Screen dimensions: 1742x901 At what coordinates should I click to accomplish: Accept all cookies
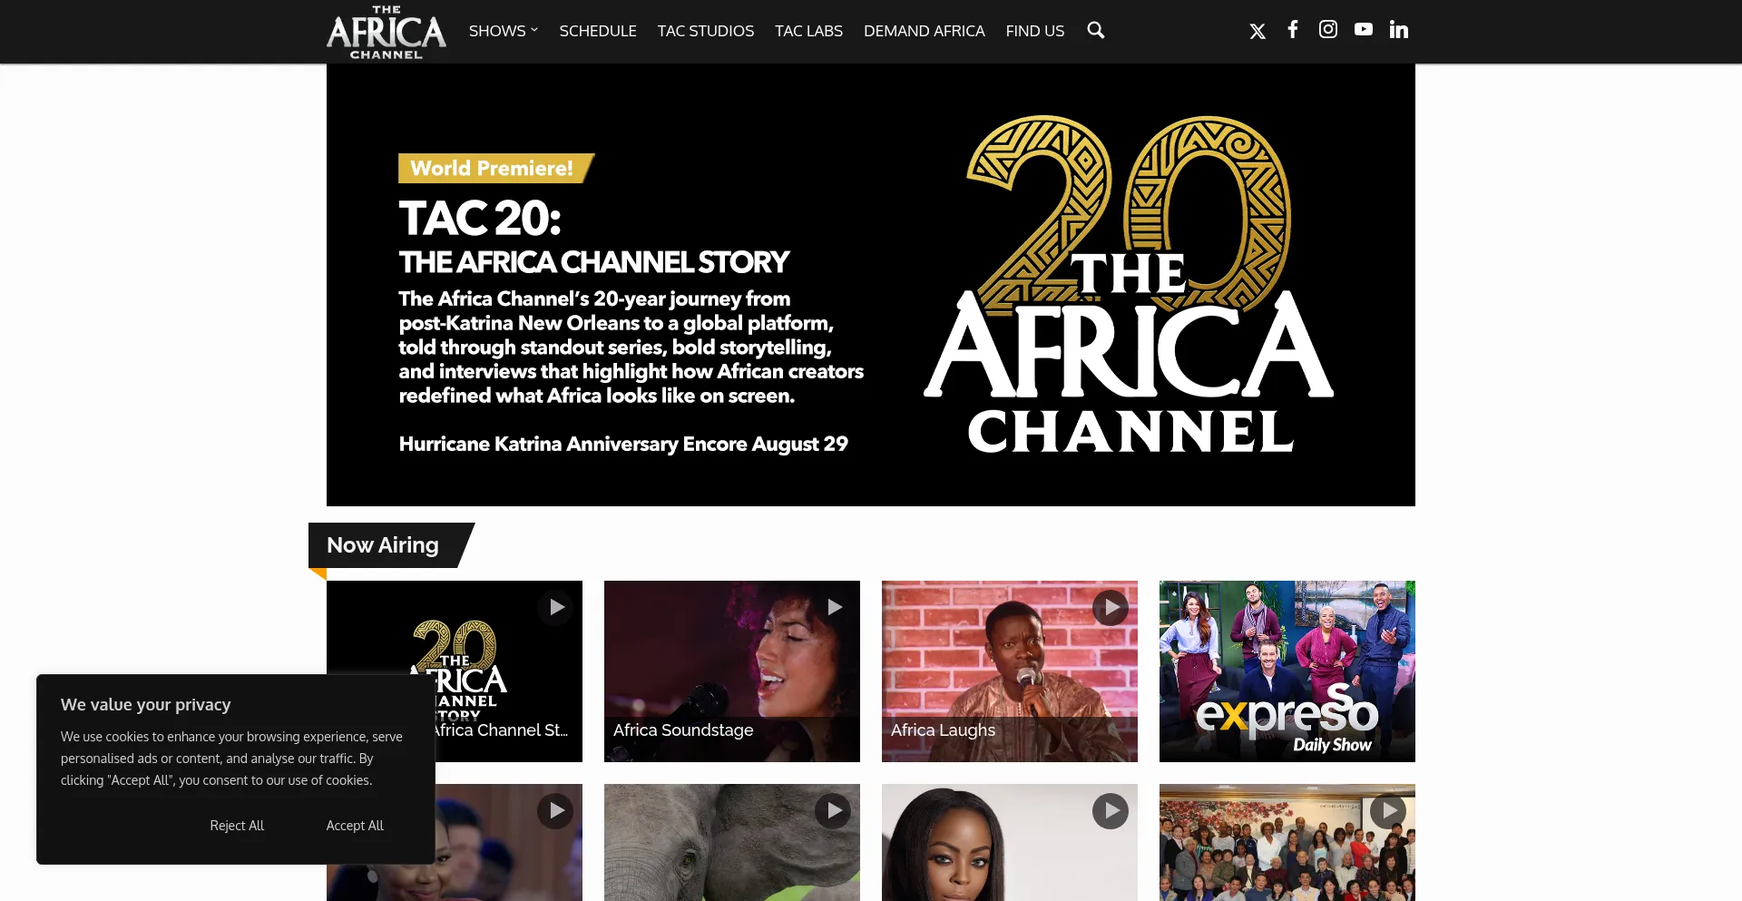pos(355,826)
